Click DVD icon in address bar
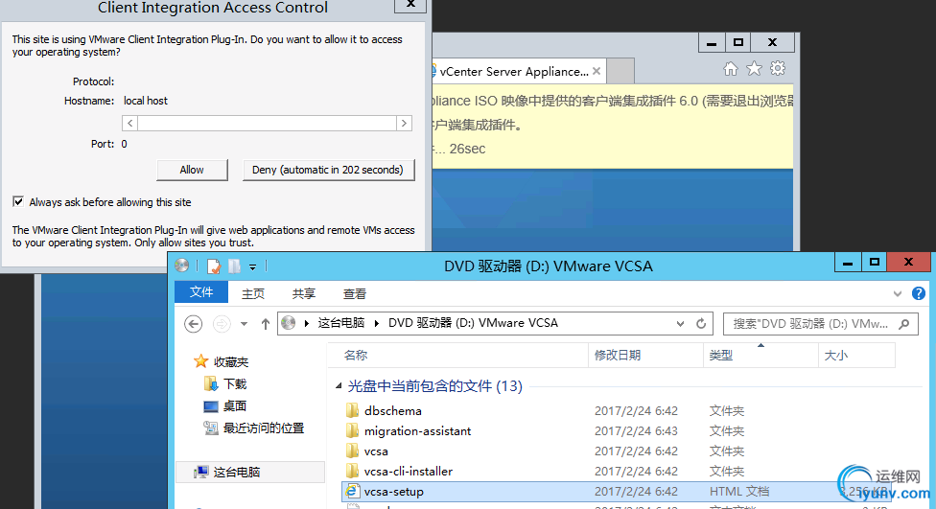The width and height of the screenshot is (936, 509). [x=289, y=323]
